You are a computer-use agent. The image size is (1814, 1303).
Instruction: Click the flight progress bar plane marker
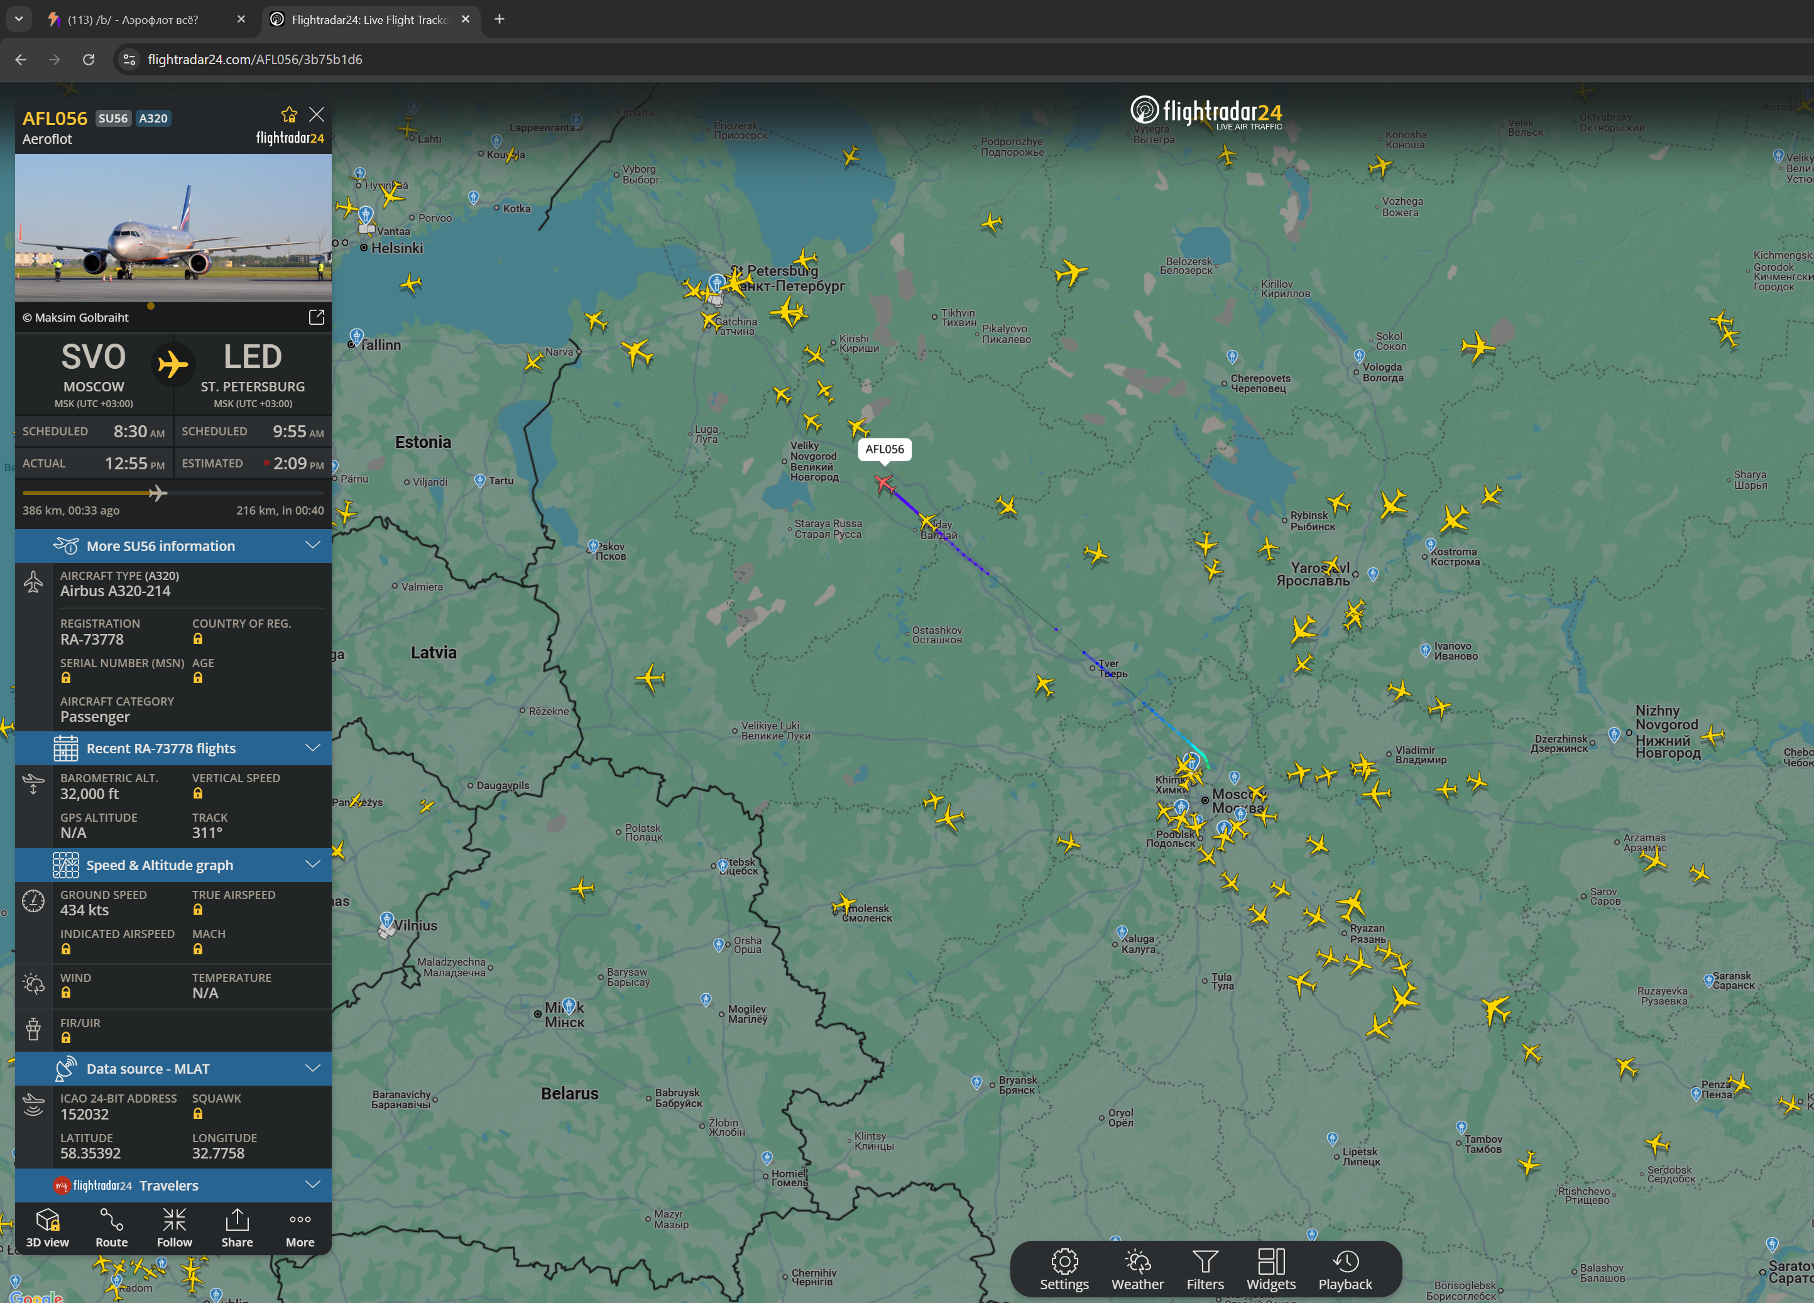pyautogui.click(x=158, y=493)
